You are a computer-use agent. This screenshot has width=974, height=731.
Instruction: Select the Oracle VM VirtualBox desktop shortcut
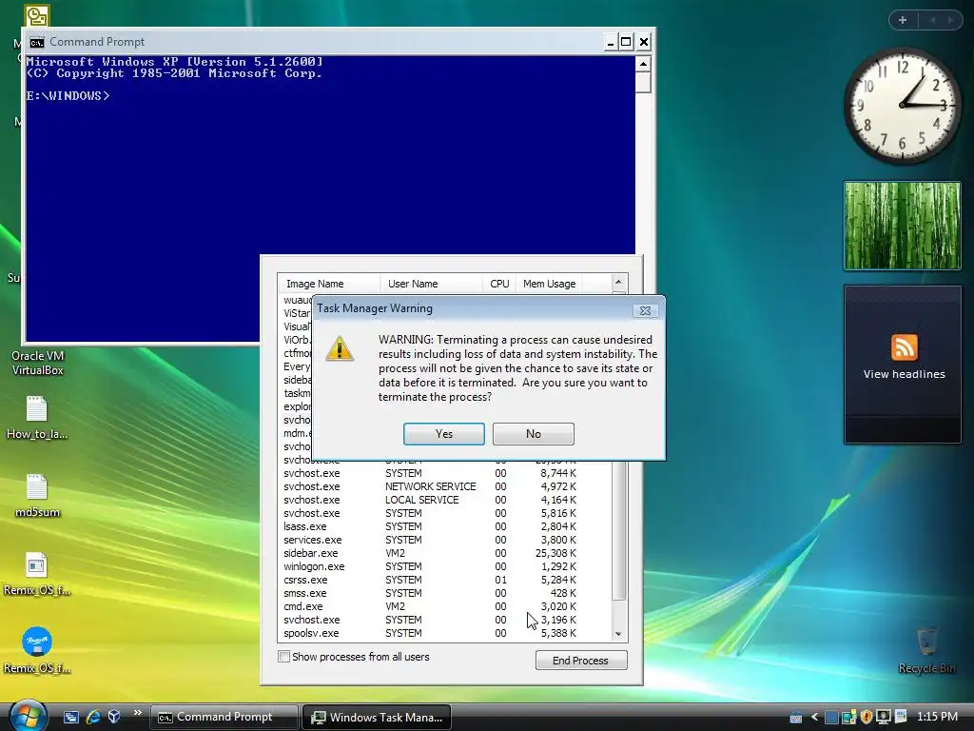(37, 363)
